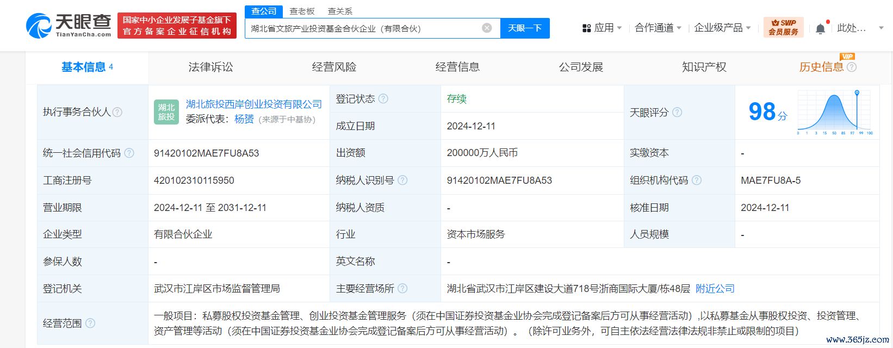Click help icon beside 历史信息 tab
Screen dimensions: 893x348
tap(852, 67)
